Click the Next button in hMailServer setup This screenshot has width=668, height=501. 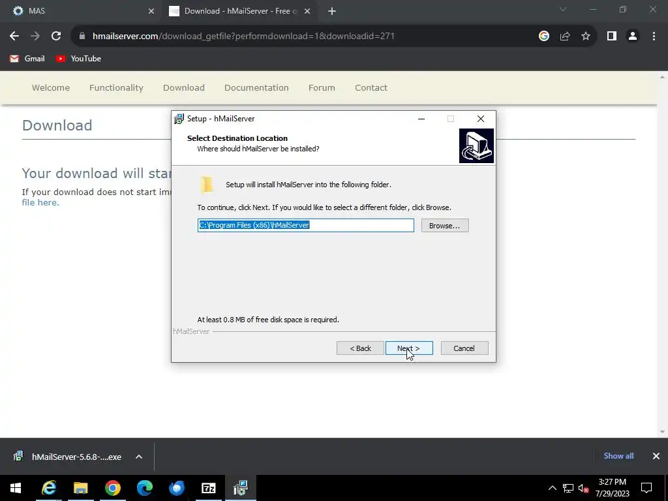[x=409, y=348]
